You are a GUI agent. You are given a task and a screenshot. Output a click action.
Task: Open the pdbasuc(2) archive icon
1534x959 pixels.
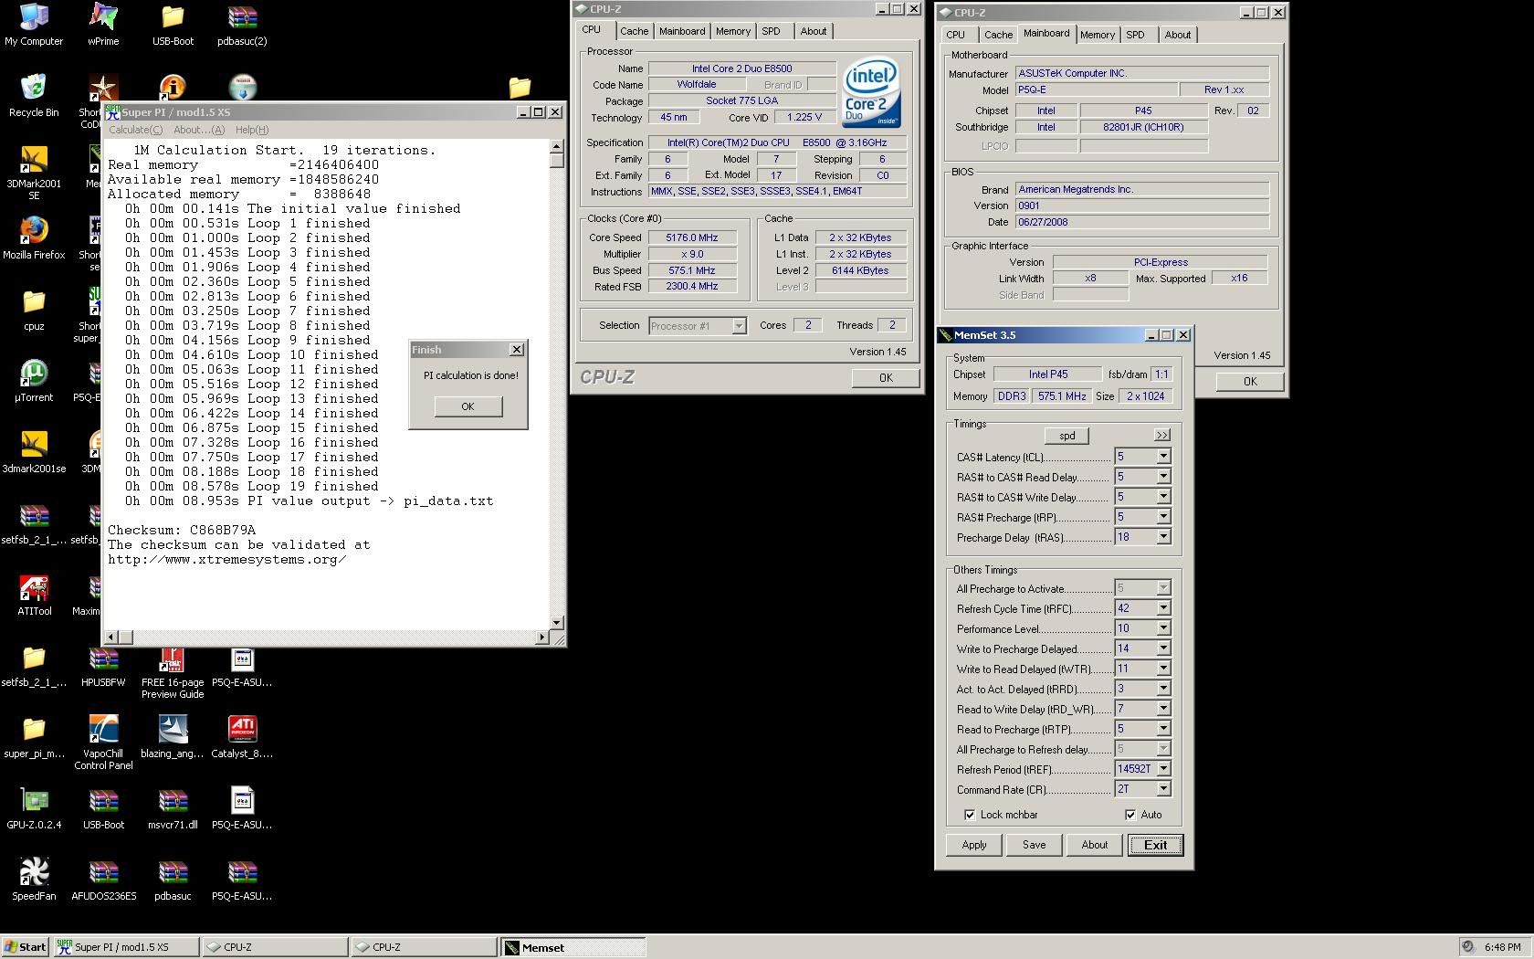coord(242,25)
